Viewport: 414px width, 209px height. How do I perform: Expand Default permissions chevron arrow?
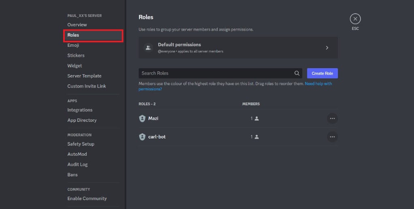327,48
